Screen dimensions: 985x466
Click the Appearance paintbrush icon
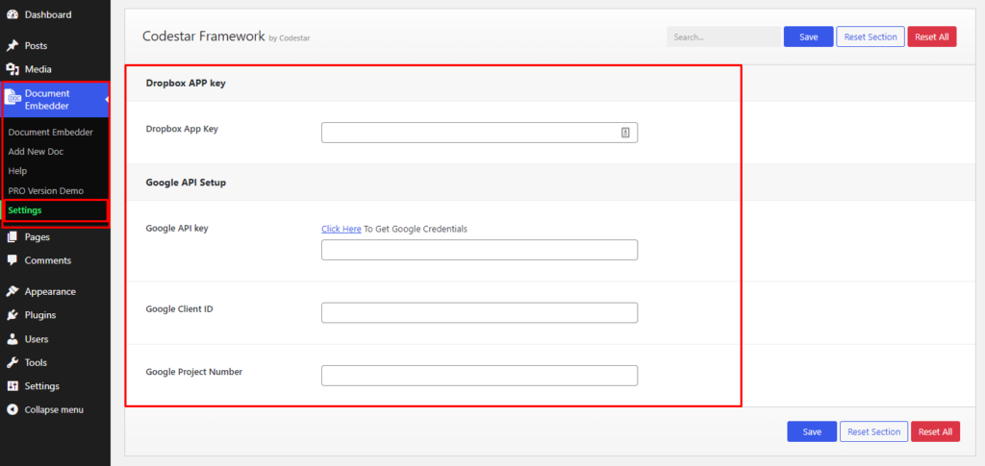coord(12,292)
